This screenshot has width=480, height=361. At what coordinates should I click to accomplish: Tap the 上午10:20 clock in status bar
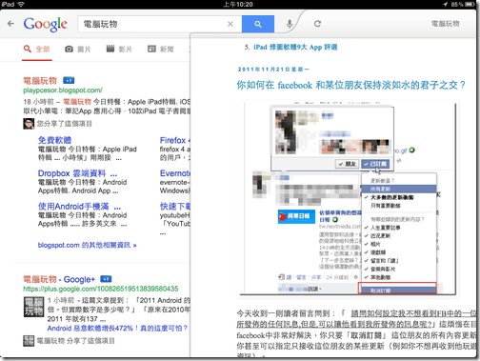238,5
